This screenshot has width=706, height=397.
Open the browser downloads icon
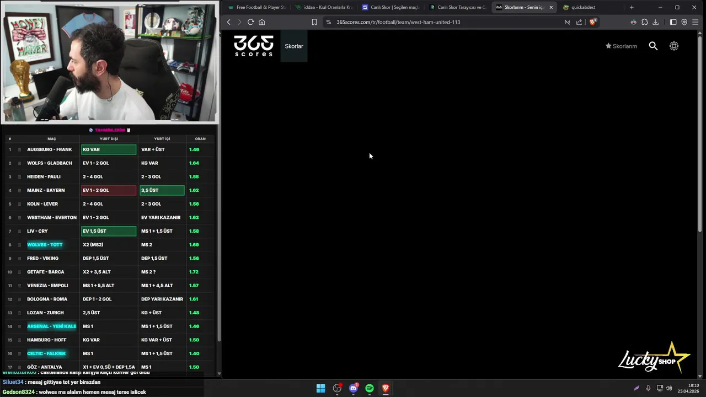656,22
